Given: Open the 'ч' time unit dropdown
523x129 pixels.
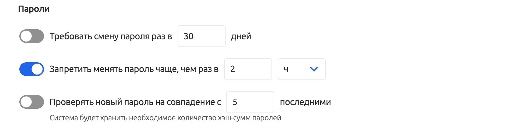Looking at the screenshot, I should click(301, 69).
